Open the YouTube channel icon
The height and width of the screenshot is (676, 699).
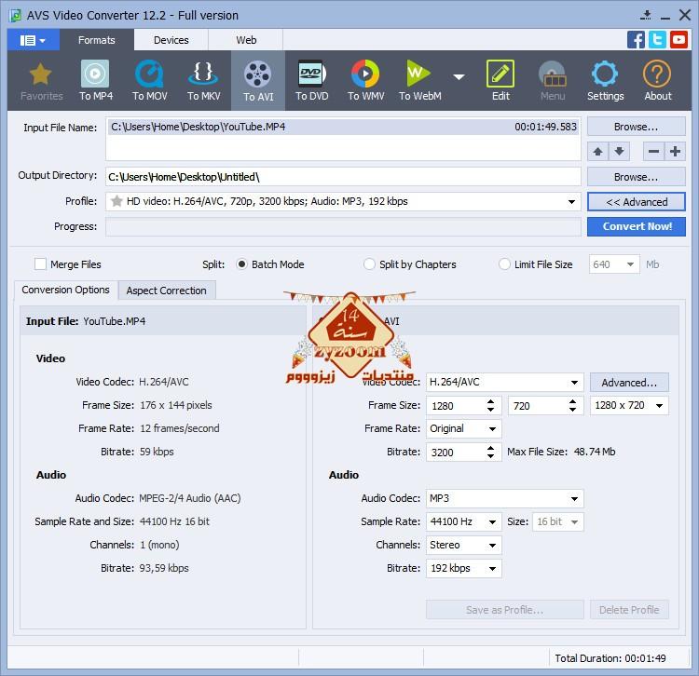pos(678,40)
